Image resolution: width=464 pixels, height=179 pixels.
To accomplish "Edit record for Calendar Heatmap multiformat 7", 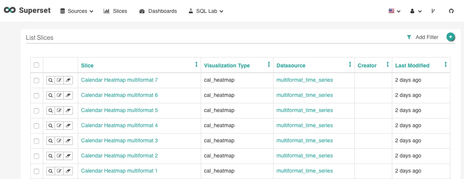I will 59,80.
